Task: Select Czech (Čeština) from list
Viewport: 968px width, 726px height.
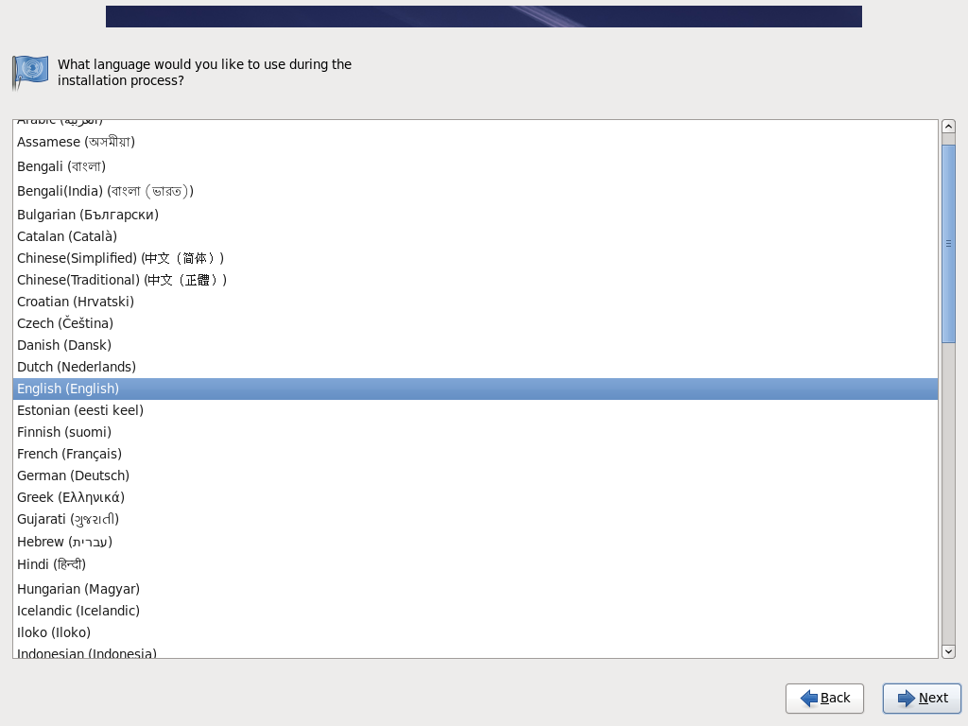Action: click(475, 323)
